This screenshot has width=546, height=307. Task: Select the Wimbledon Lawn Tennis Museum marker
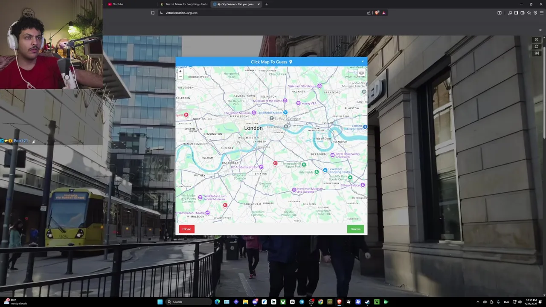[200, 197]
